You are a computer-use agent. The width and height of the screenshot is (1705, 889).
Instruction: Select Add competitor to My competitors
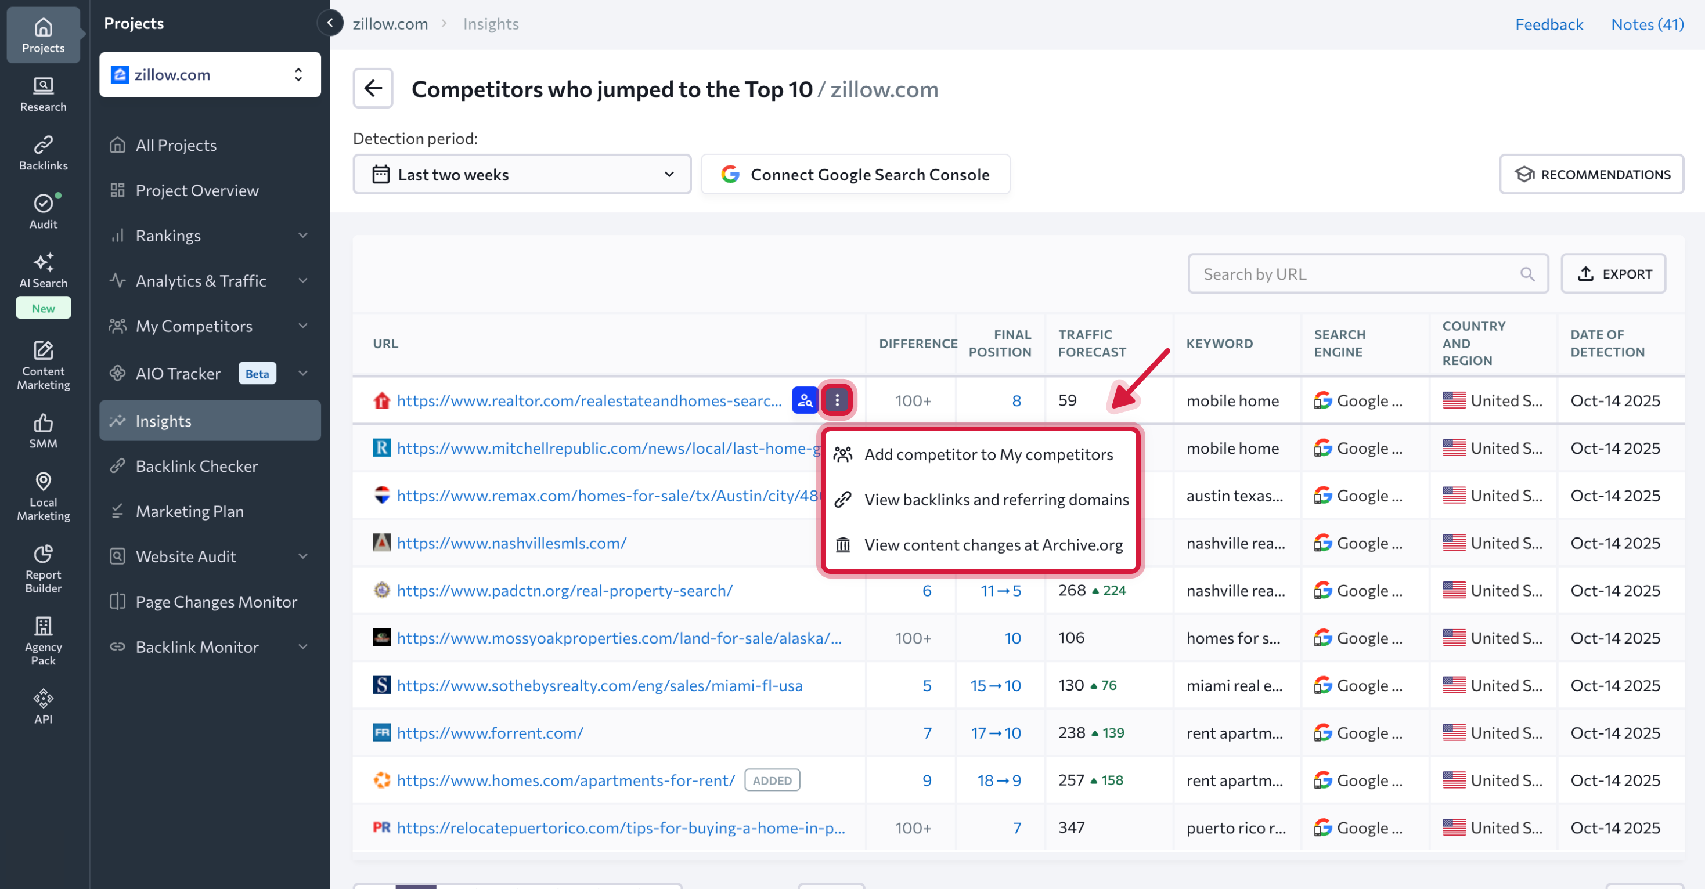[987, 454]
